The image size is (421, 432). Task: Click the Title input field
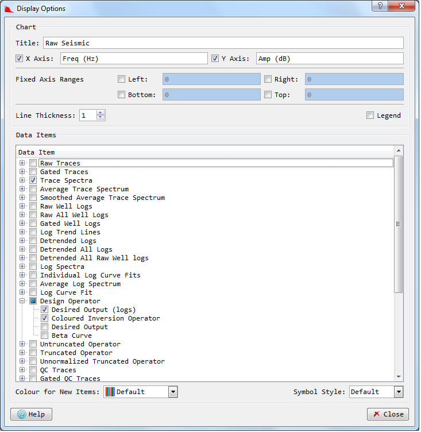coord(224,43)
